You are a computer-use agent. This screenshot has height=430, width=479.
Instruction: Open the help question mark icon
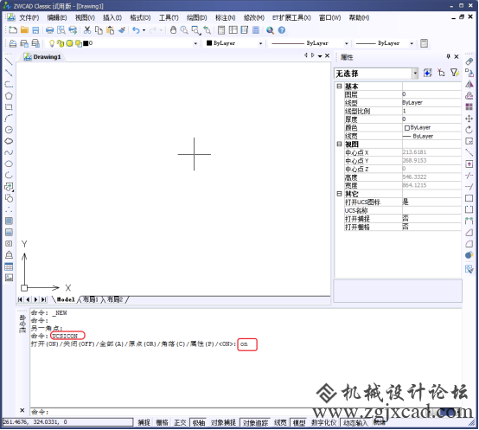point(282,30)
